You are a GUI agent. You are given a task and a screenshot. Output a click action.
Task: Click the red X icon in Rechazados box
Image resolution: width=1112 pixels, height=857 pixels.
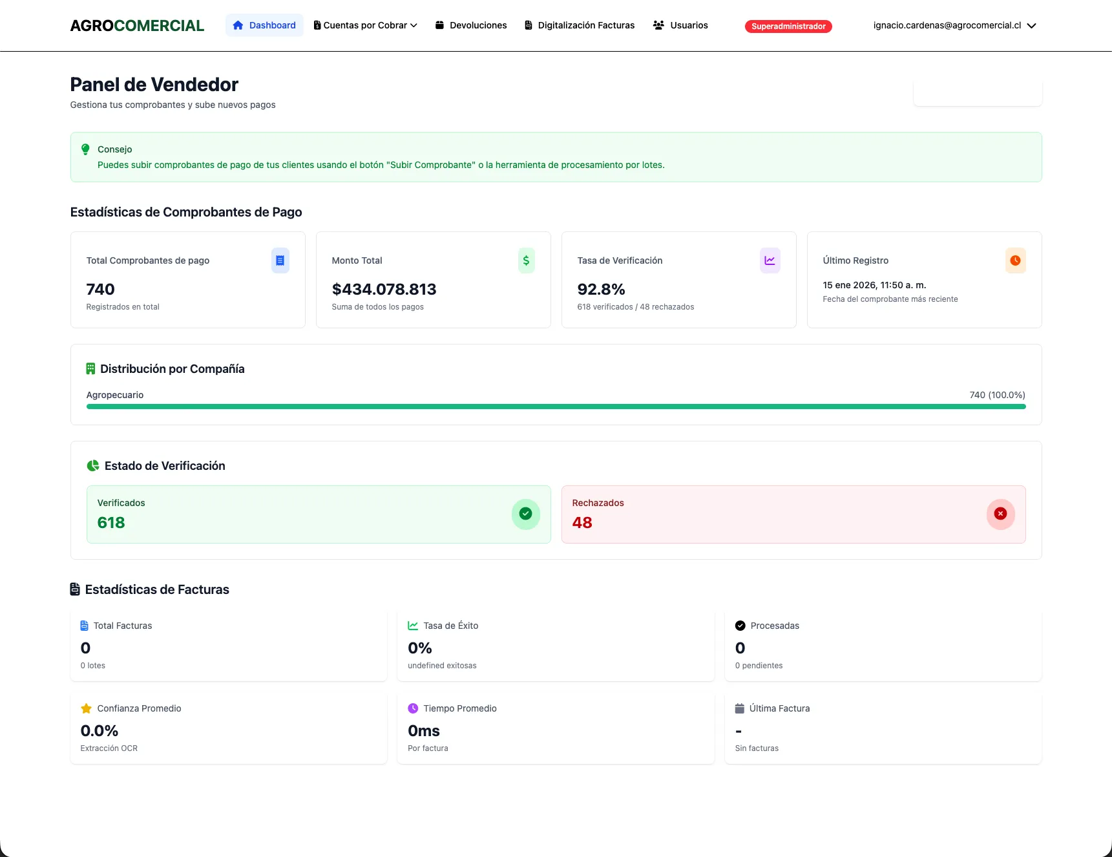[x=1000, y=514]
